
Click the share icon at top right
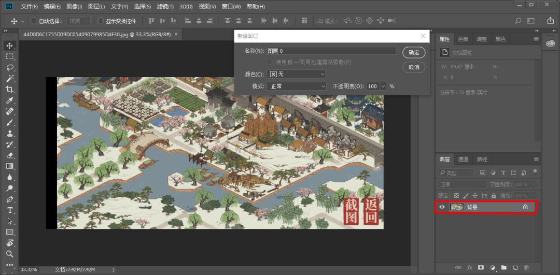point(550,21)
